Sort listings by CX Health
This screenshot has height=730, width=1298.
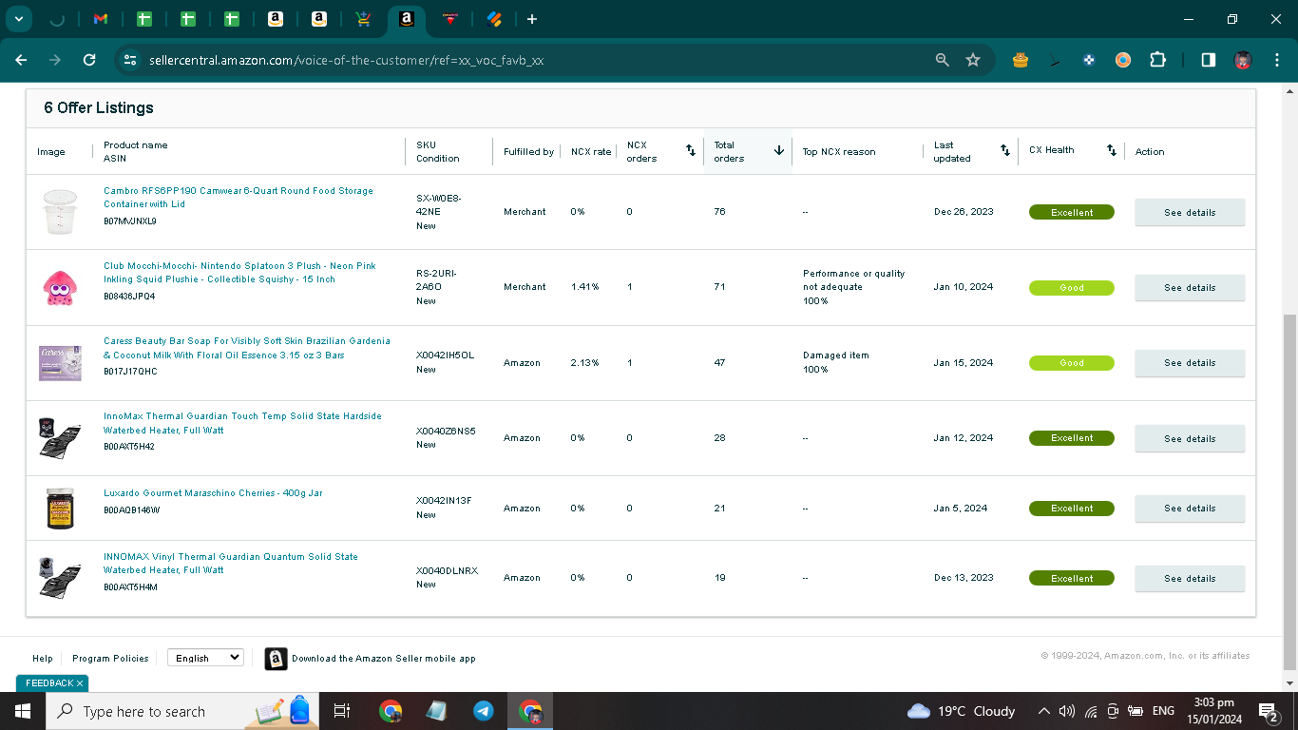click(x=1111, y=150)
